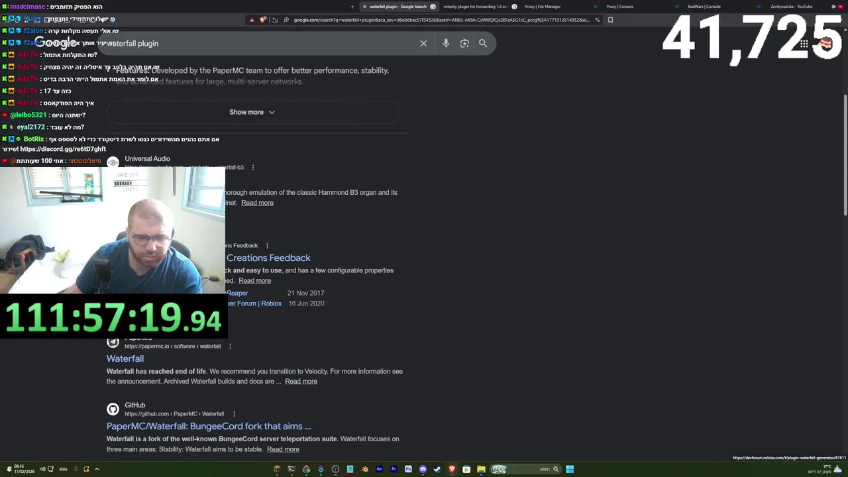
Task: Open discord.gg link in chat overlay
Action: coord(63,149)
